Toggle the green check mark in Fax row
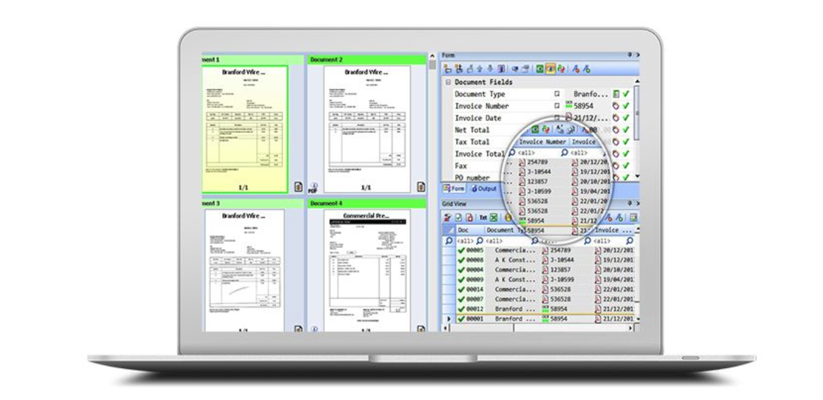Image resolution: width=823 pixels, height=400 pixels. point(626,165)
